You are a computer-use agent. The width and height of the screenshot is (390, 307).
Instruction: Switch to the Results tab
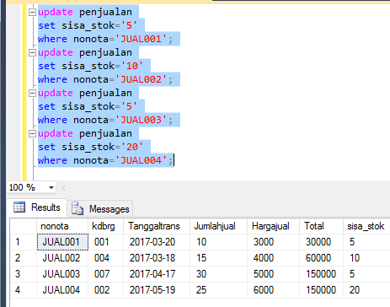point(36,207)
